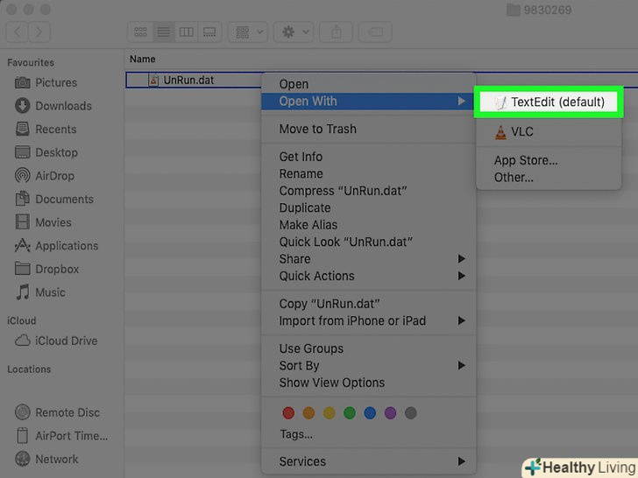Image resolution: width=638 pixels, height=478 pixels.
Task: Apply the orange tag color
Action: pyautogui.click(x=308, y=413)
